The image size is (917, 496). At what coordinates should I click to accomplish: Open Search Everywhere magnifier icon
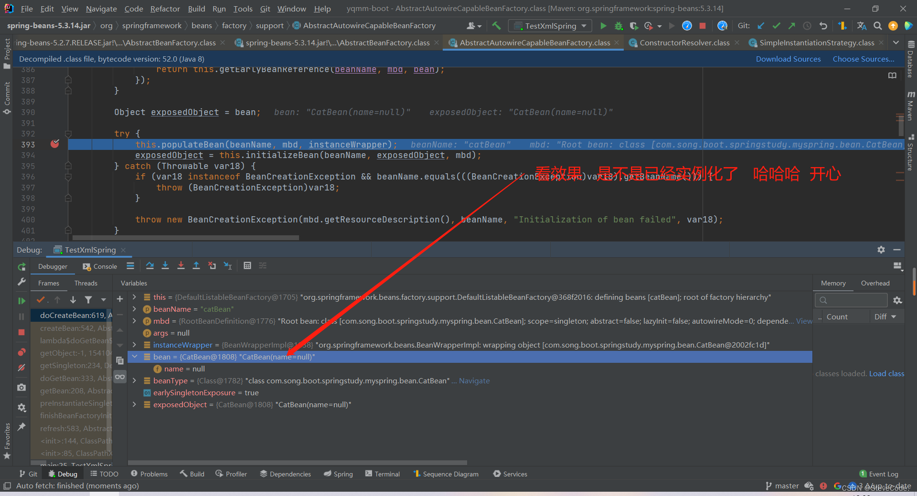(x=877, y=26)
